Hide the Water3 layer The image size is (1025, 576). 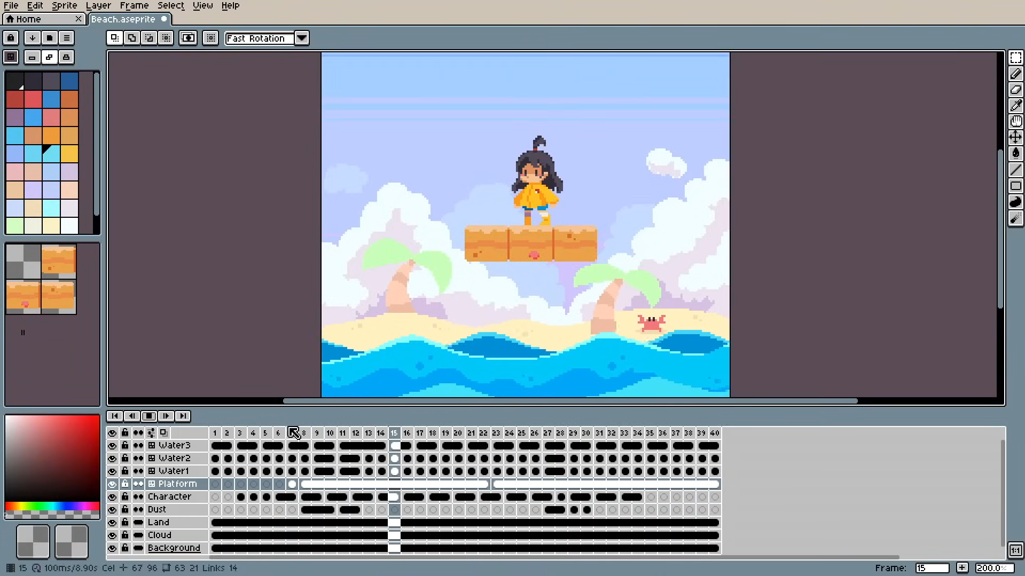pyautogui.click(x=112, y=446)
